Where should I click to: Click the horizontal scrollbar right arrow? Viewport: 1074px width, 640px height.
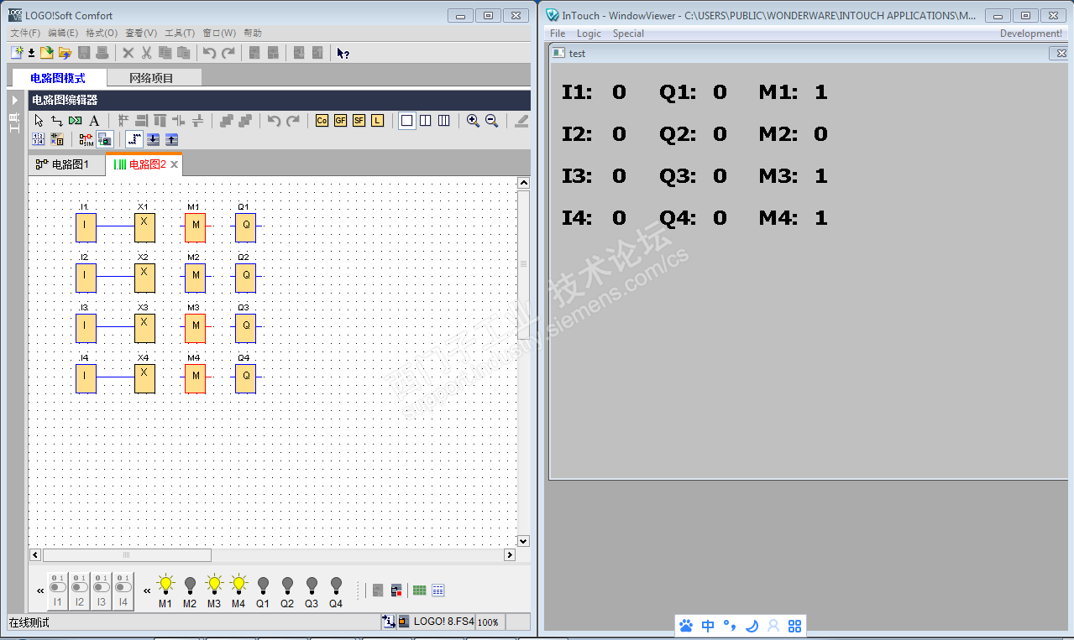click(510, 555)
